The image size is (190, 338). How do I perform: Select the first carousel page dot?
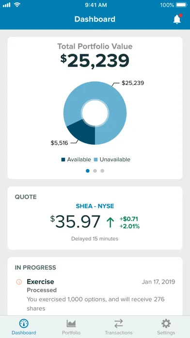point(88,171)
